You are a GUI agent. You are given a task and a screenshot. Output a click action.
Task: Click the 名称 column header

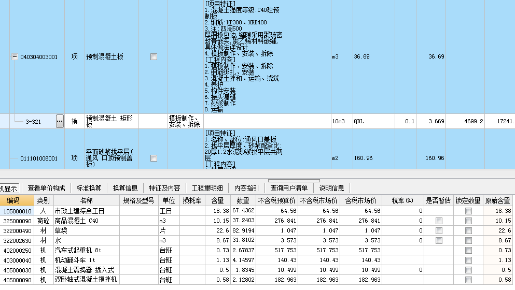point(87,200)
